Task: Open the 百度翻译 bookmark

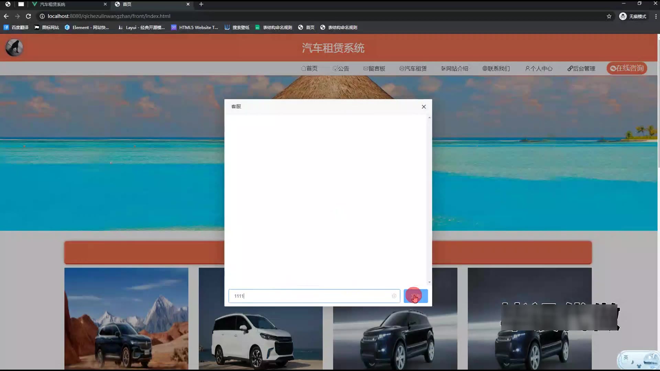Action: coord(16,27)
